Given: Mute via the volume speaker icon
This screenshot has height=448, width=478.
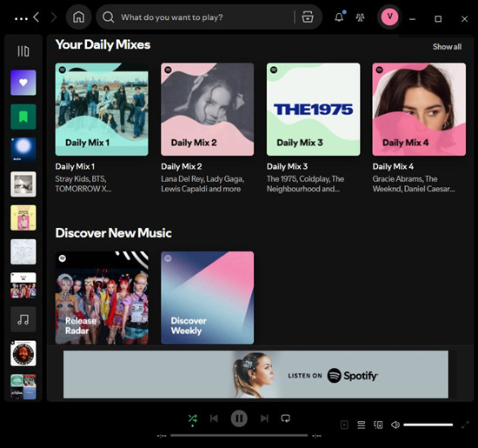Looking at the screenshot, I should point(395,425).
